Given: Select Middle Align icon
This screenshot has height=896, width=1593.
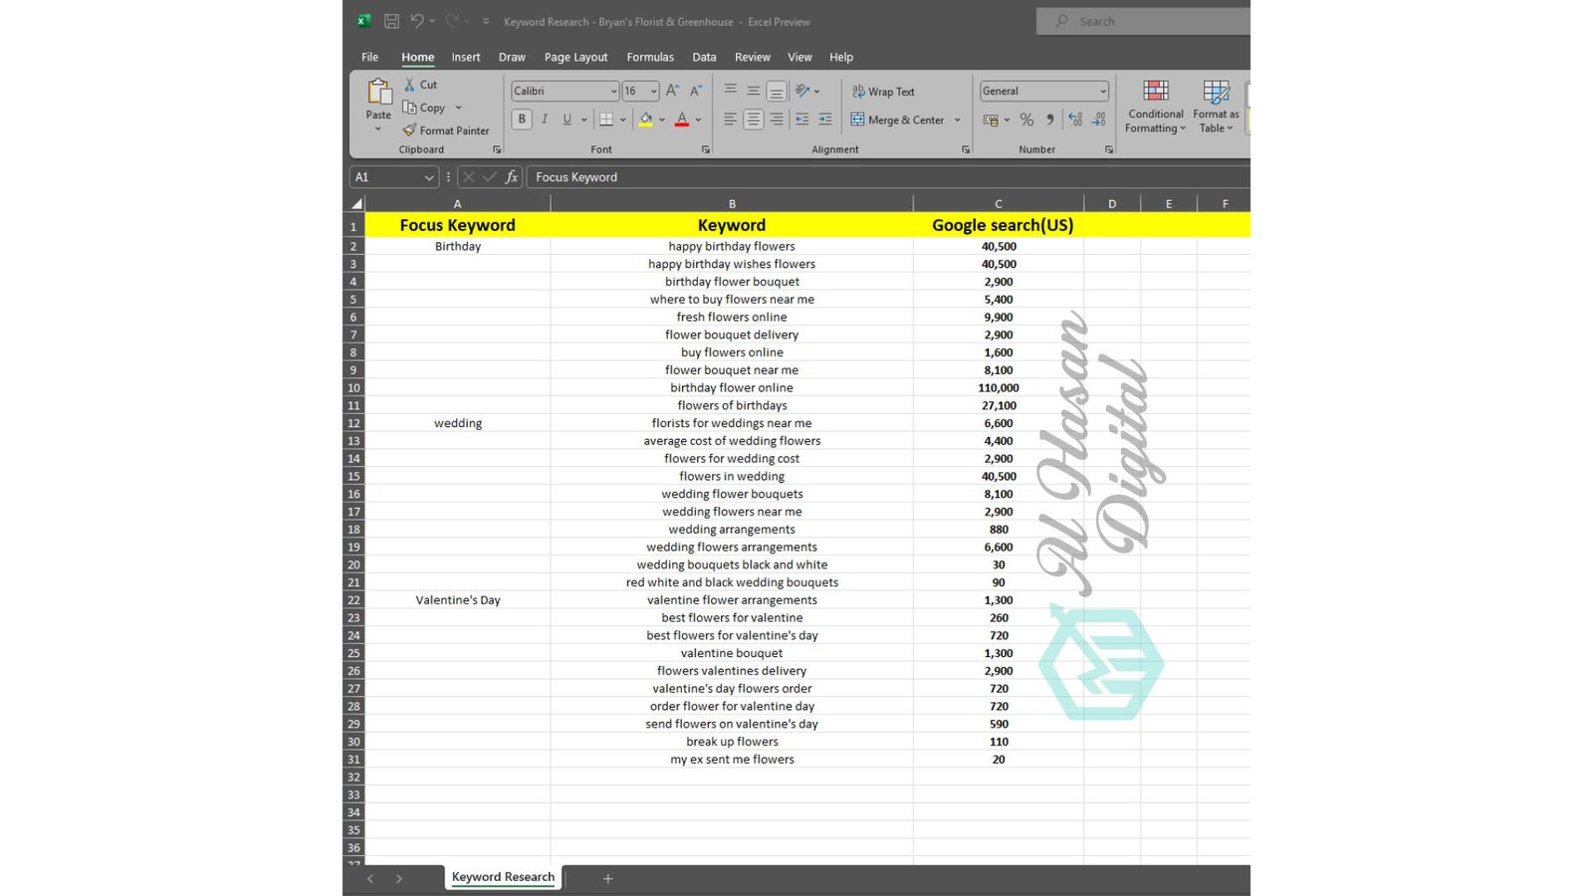Looking at the screenshot, I should (754, 91).
